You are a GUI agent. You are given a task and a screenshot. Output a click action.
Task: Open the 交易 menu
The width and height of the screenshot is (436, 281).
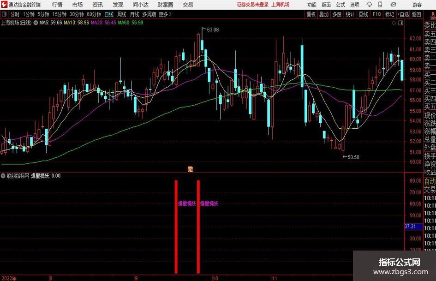(188, 5)
